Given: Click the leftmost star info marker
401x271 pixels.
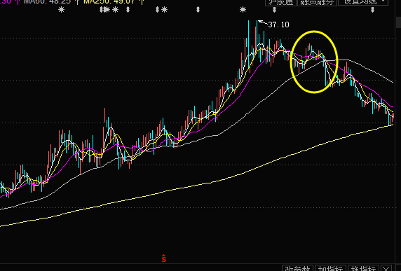Looking at the screenshot, I should pyautogui.click(x=61, y=10).
